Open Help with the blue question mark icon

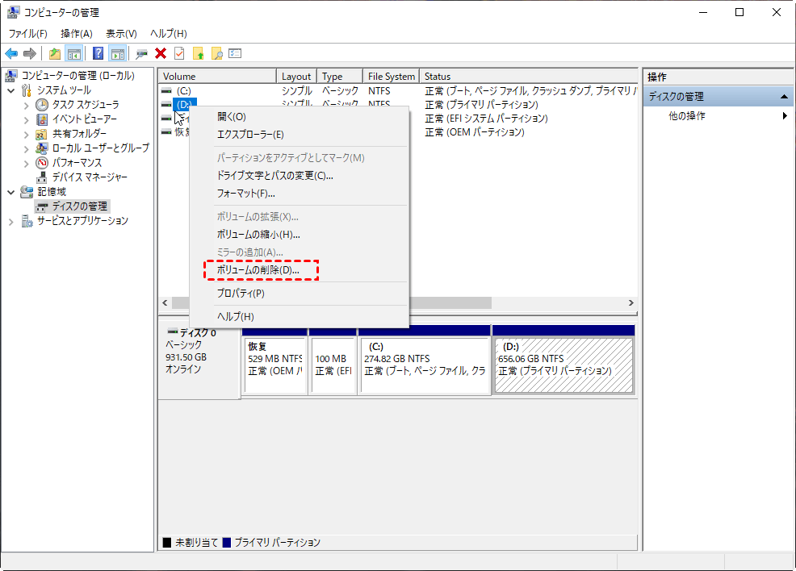tap(98, 53)
